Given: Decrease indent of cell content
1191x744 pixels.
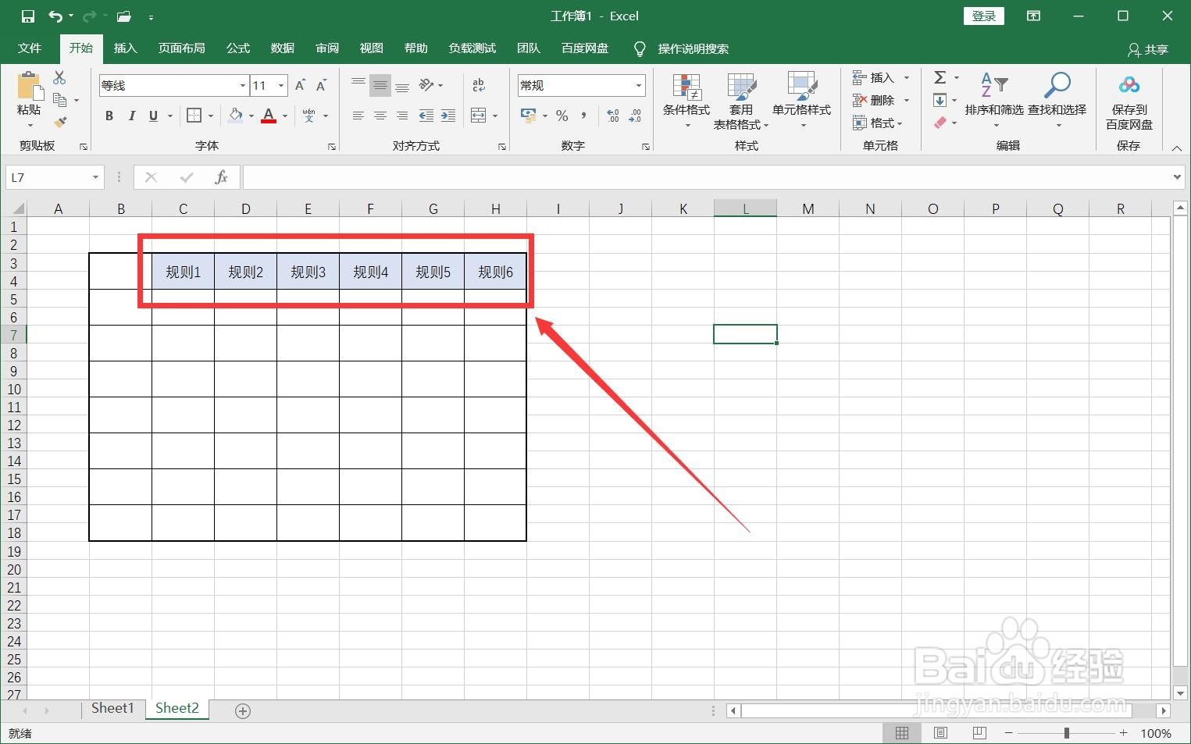Looking at the screenshot, I should pyautogui.click(x=426, y=116).
